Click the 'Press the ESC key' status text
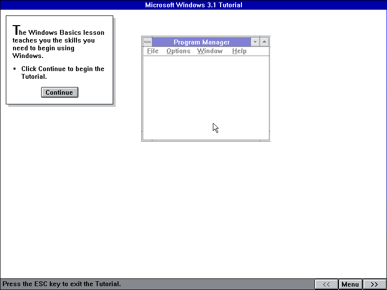Image resolution: width=387 pixels, height=290 pixels. (x=62, y=284)
